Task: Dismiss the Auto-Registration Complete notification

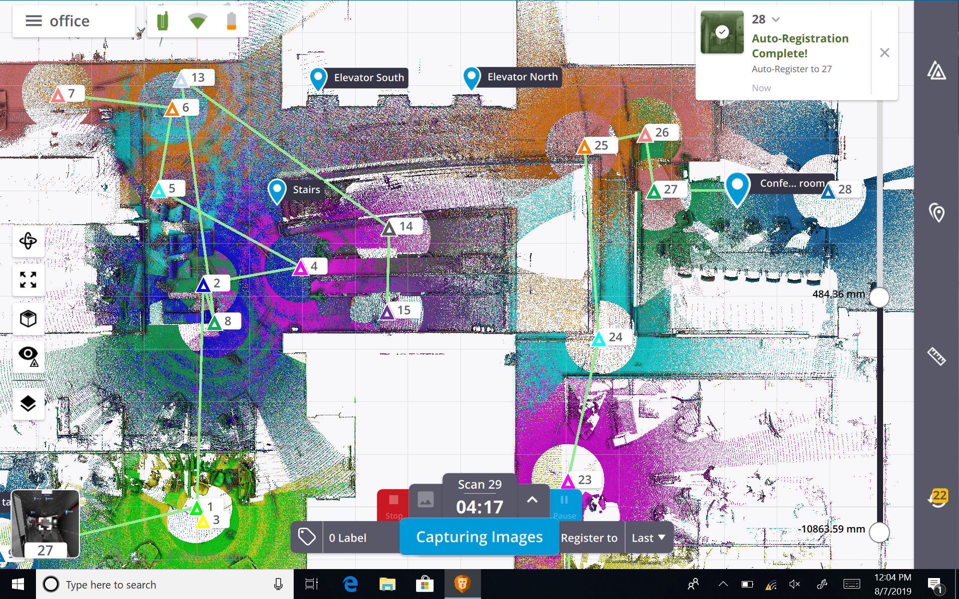Action: (884, 53)
